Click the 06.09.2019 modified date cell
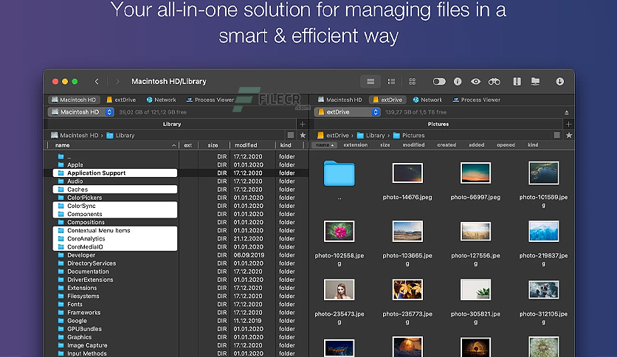The height and width of the screenshot is (357, 617). pos(249,255)
